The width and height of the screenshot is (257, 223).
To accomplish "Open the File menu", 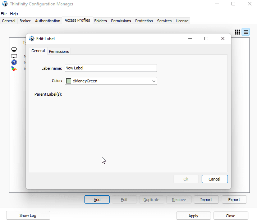I will click(4, 14).
